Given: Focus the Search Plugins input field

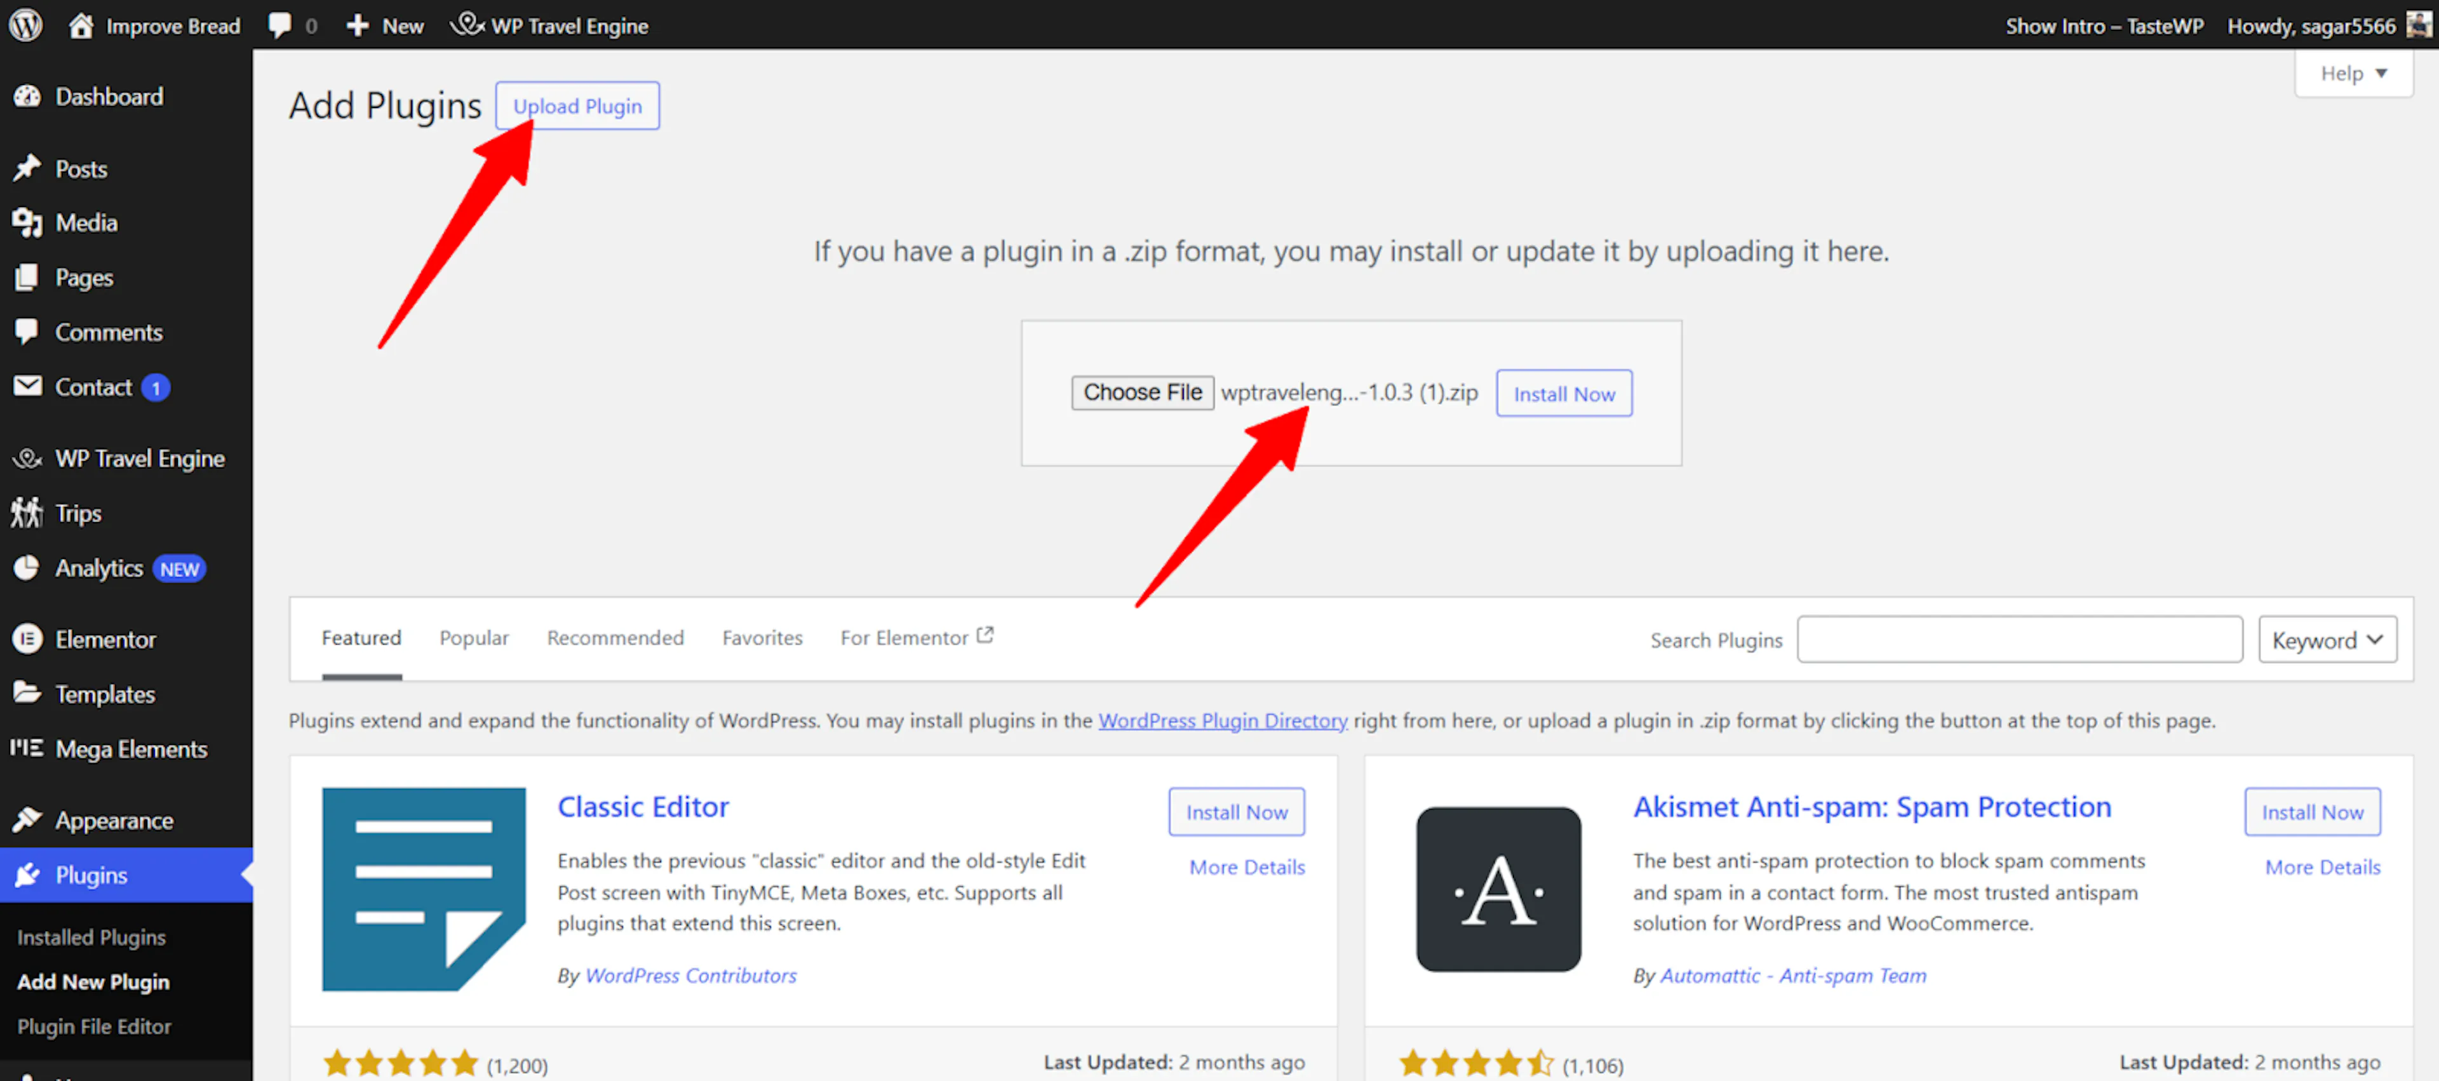Looking at the screenshot, I should coord(2020,640).
